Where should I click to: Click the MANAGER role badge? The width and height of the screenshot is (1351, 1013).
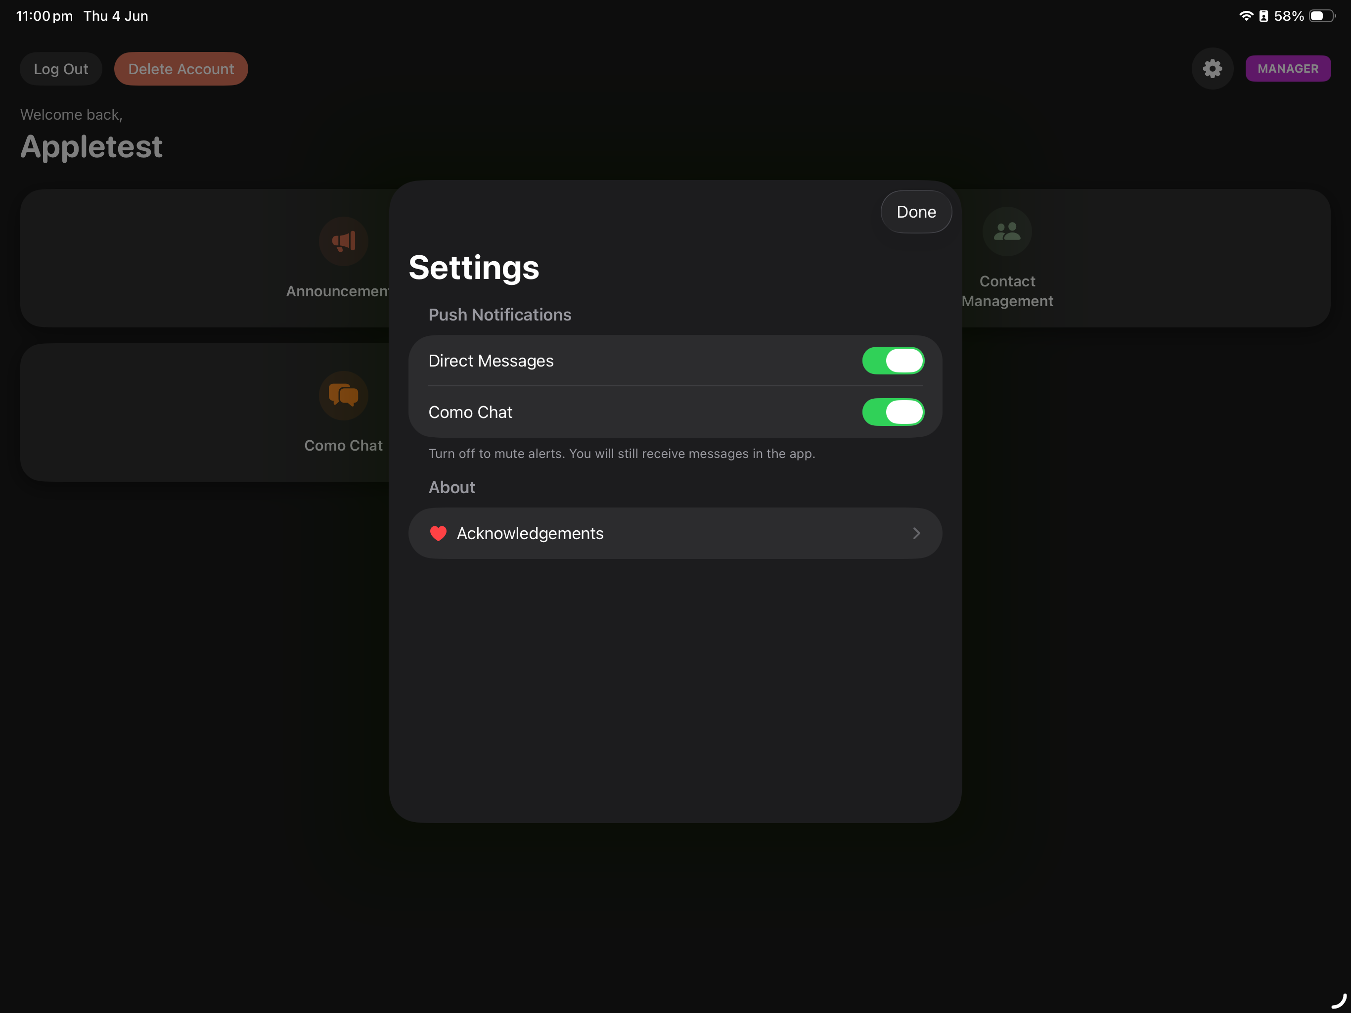pyautogui.click(x=1288, y=68)
